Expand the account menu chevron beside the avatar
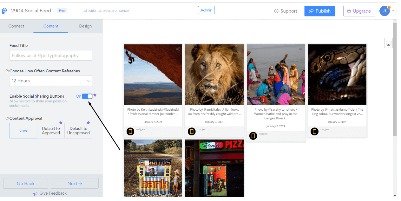Image resolution: width=401 pixels, height=201 pixels. point(393,11)
